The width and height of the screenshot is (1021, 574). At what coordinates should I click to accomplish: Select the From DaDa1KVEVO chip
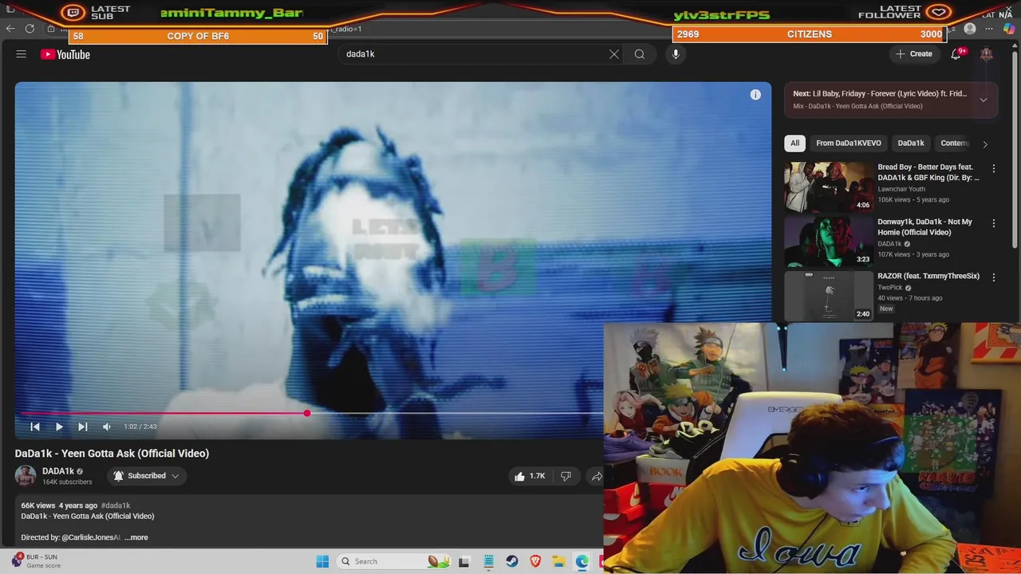point(849,143)
